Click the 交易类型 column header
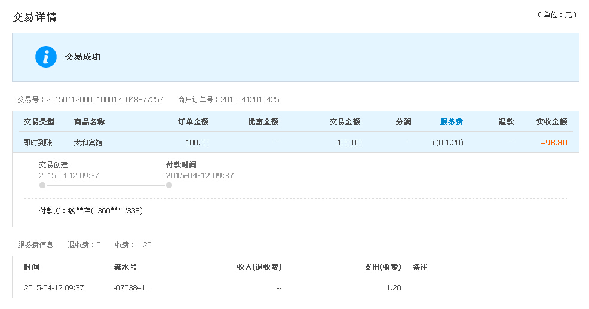This screenshot has width=589, height=309. pos(39,121)
